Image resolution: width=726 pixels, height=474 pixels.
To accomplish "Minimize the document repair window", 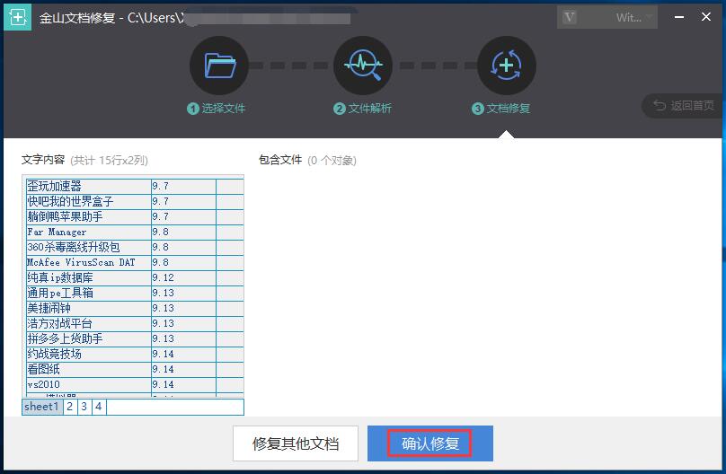I will click(677, 17).
